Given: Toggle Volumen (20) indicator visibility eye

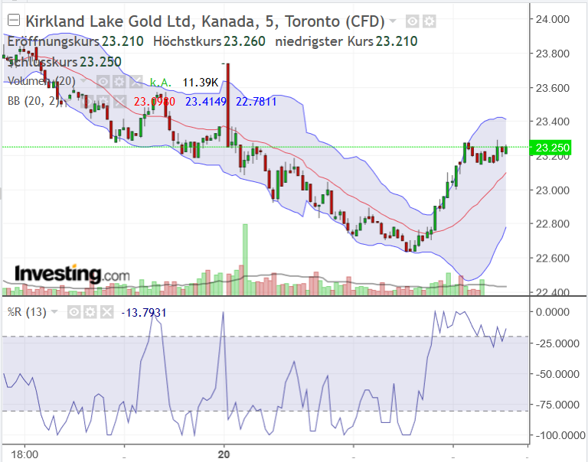Looking at the screenshot, I should coord(103,81).
